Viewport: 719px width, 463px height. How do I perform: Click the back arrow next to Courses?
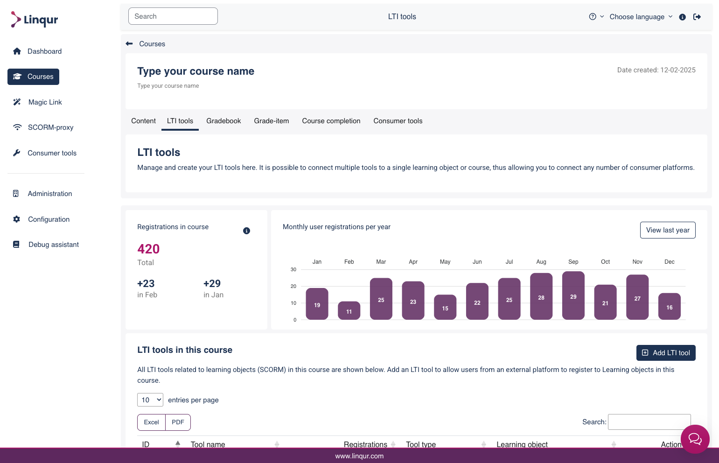click(x=129, y=44)
